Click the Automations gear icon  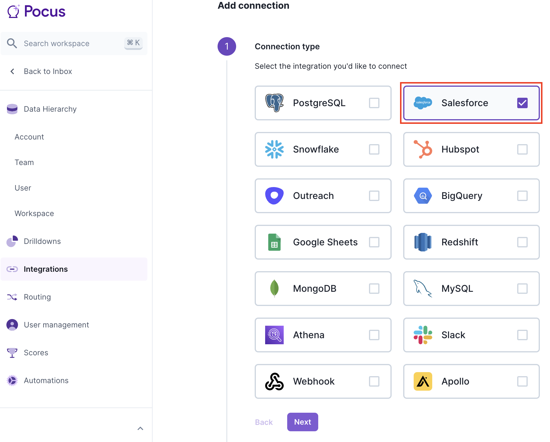(12, 381)
